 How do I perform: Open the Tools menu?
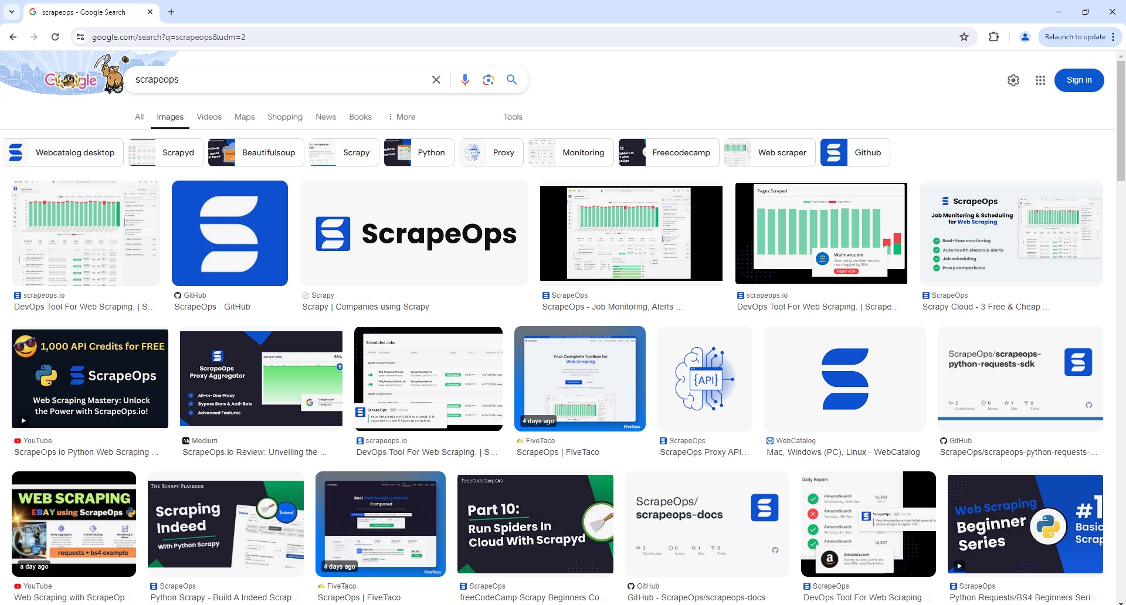point(513,117)
